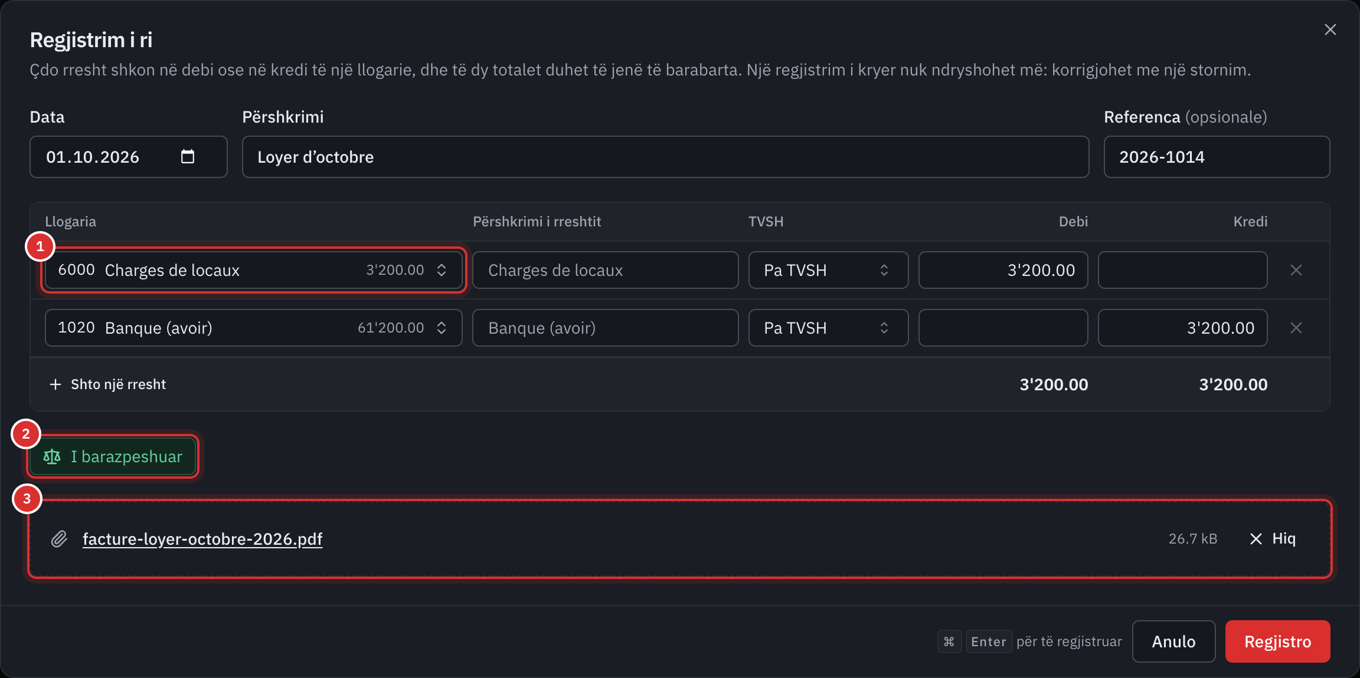
Task: Open the facture-loyer-octobre-2026.pdf attachment
Action: 202,539
